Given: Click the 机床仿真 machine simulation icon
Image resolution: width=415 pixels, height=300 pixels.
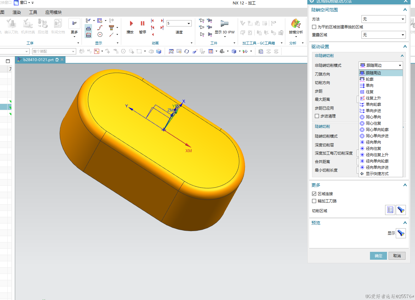Looking at the screenshot, I should tap(28, 23).
